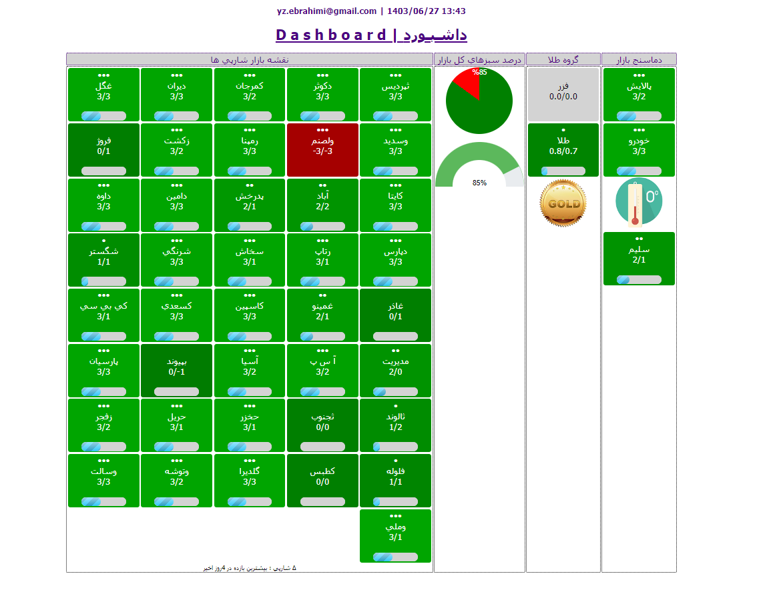This screenshot has height=606, width=773.
Task: Select the درصد سبزهای کل بازار header
Action: click(479, 59)
